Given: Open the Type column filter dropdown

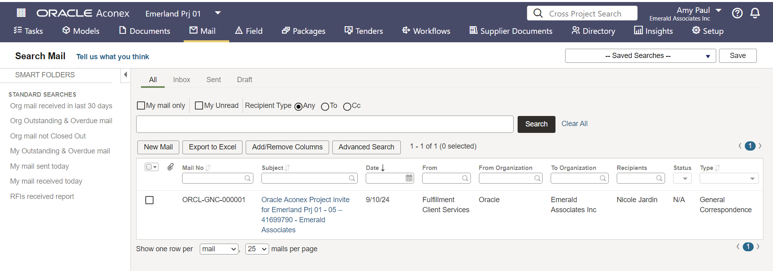Looking at the screenshot, I should [x=729, y=178].
